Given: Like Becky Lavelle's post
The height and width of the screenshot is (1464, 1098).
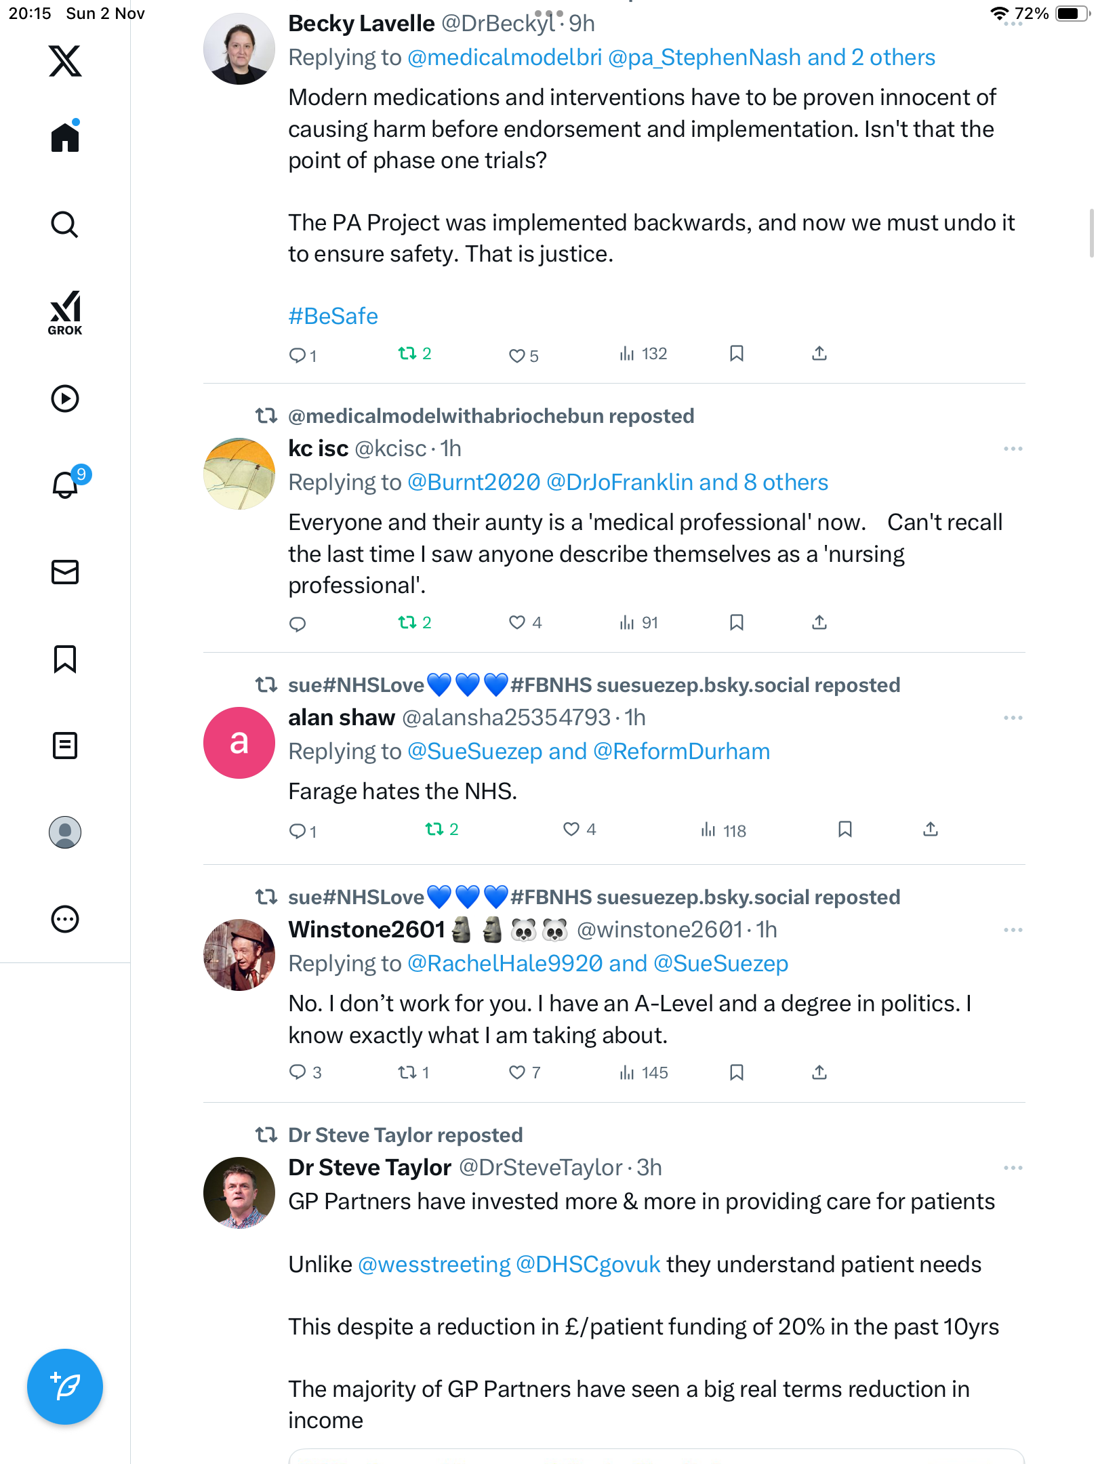Looking at the screenshot, I should pos(517,355).
